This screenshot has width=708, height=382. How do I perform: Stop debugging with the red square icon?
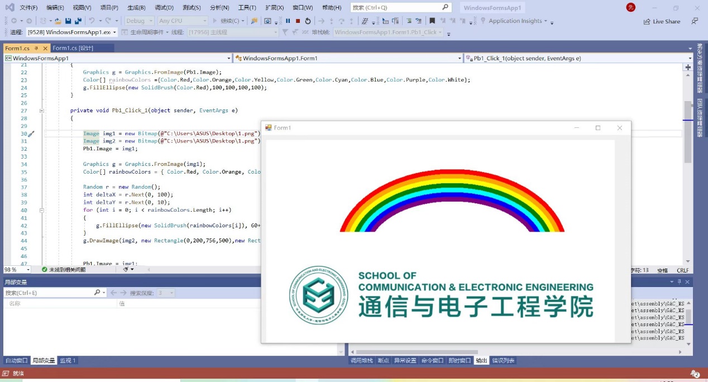click(x=298, y=21)
